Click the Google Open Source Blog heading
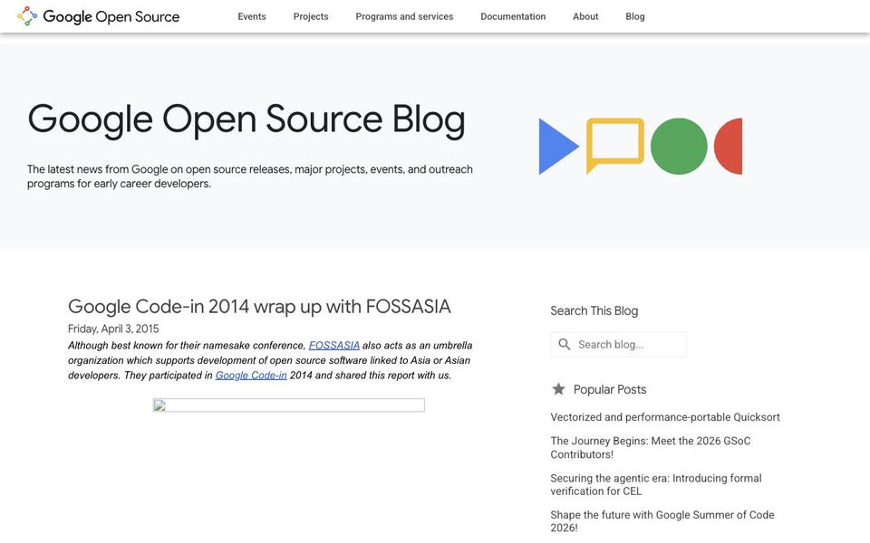The height and width of the screenshot is (543, 870). pyautogui.click(x=246, y=119)
